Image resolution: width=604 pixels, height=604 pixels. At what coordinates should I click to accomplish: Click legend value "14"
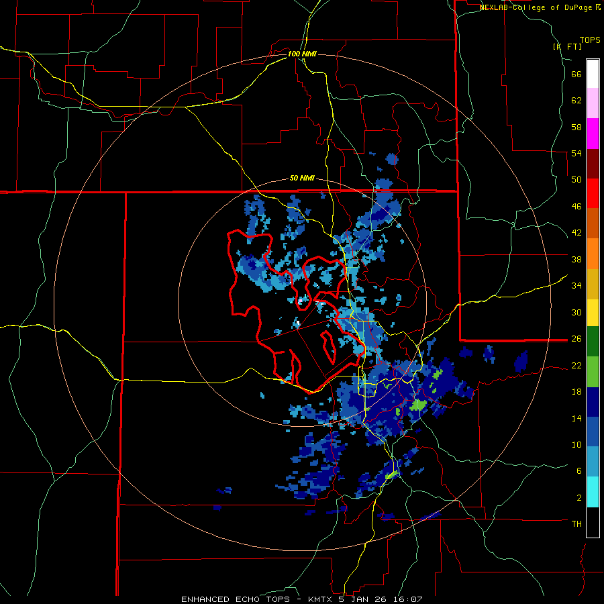coord(576,418)
